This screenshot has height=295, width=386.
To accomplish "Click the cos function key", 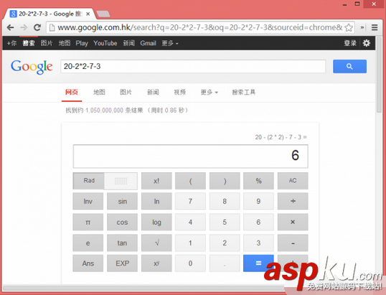I will pos(122,222).
